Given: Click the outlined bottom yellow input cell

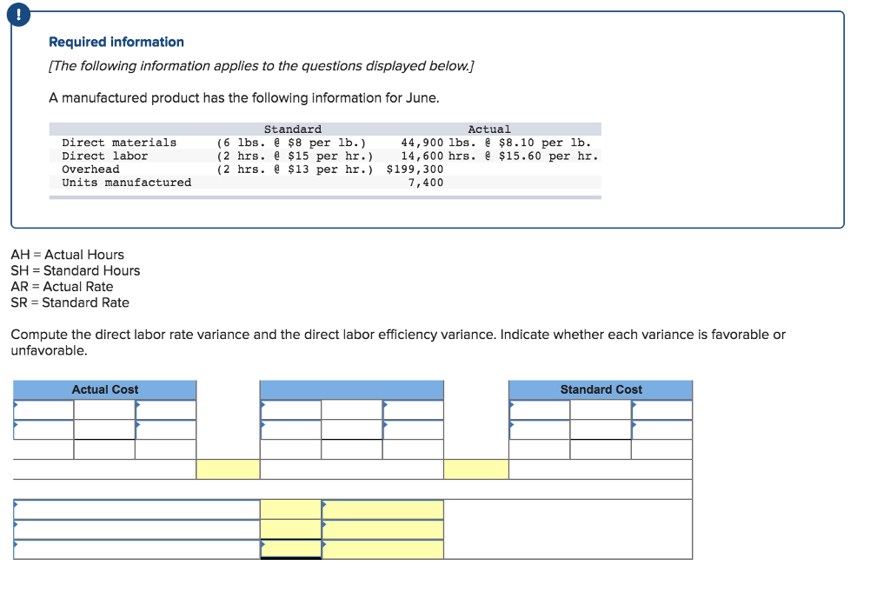Looking at the screenshot, I should tap(291, 548).
